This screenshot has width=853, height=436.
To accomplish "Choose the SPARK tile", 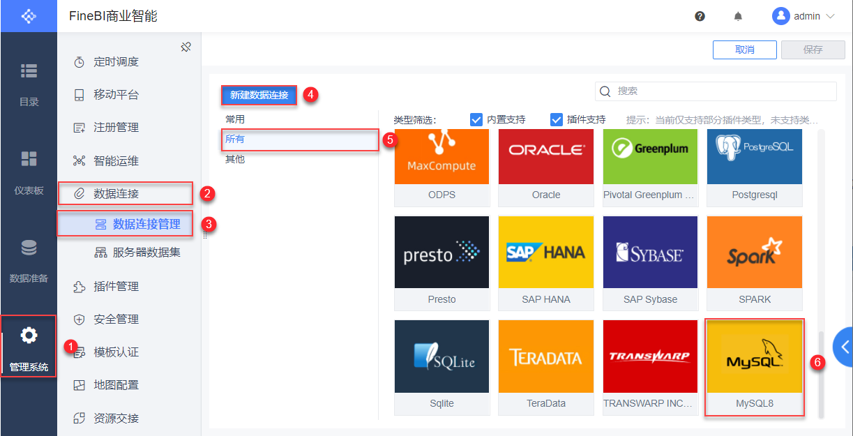I will (755, 263).
